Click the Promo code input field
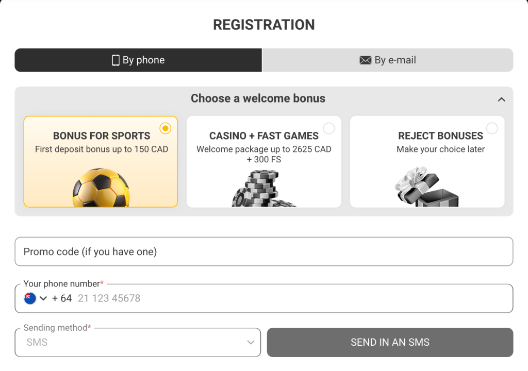This screenshot has height=371, width=528. click(263, 251)
